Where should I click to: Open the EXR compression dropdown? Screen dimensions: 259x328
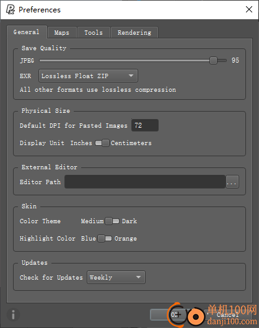point(88,76)
